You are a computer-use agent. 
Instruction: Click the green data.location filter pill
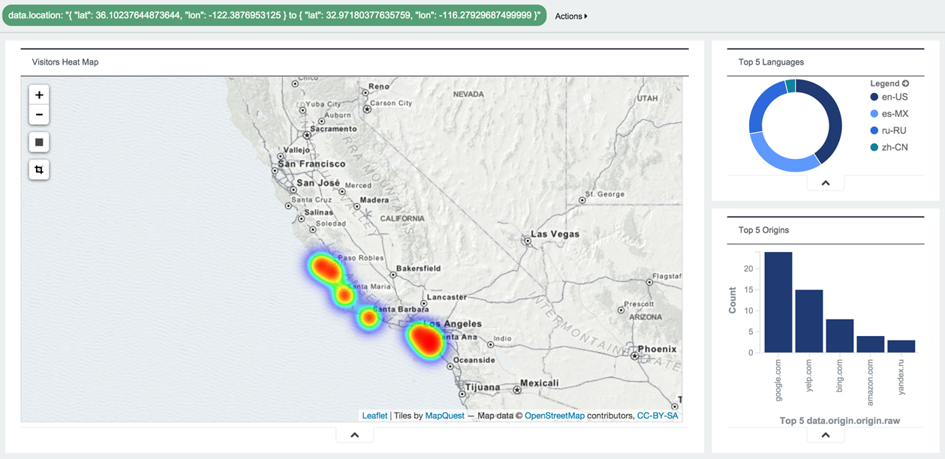pyautogui.click(x=274, y=16)
